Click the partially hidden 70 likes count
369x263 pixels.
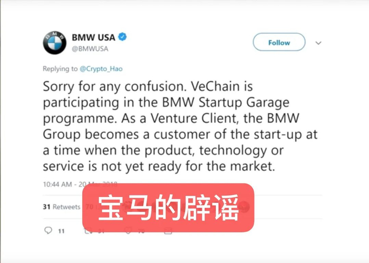pyautogui.click(x=90, y=207)
